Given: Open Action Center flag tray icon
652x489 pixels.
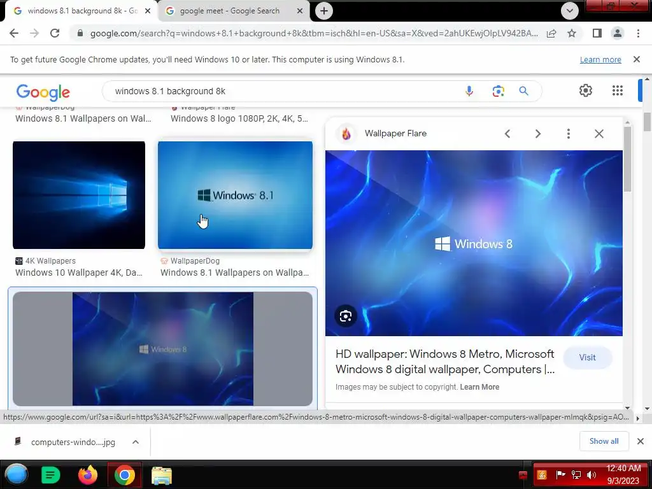Looking at the screenshot, I should (x=560, y=475).
